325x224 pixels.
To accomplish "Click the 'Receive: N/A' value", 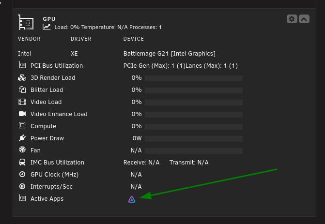I will click(x=141, y=163).
